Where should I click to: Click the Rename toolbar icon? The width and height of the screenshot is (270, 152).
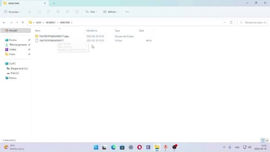58,12
